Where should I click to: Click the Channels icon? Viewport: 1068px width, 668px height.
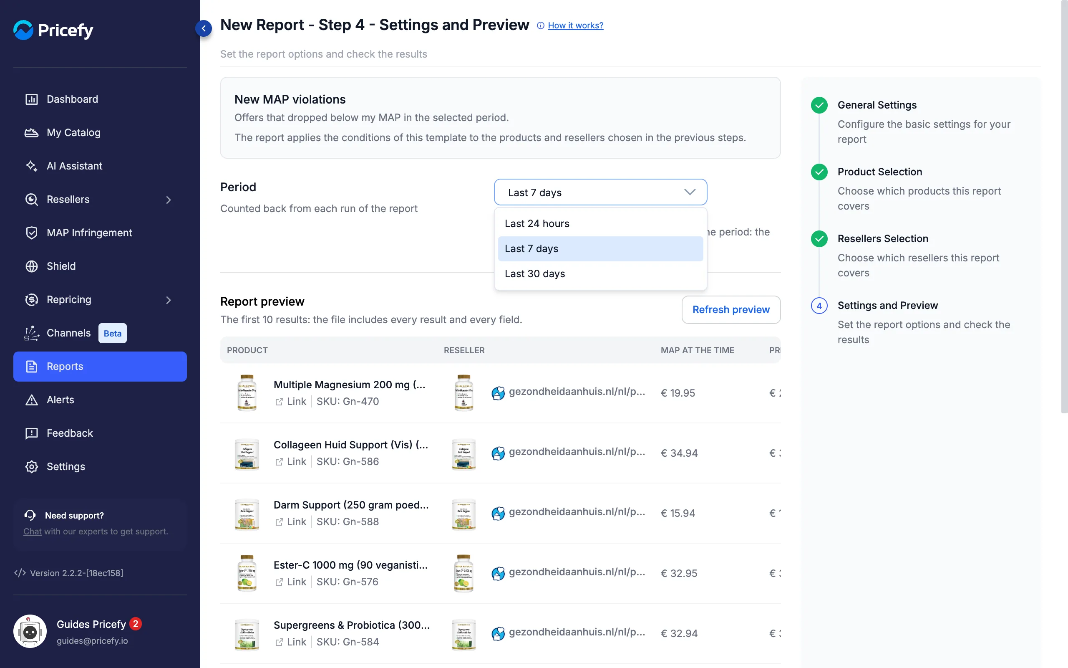(31, 333)
